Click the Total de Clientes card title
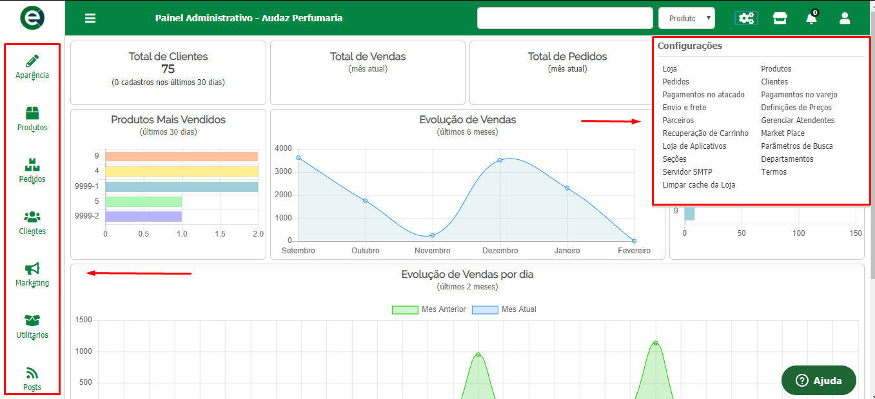This screenshot has height=399, width=875. (168, 57)
